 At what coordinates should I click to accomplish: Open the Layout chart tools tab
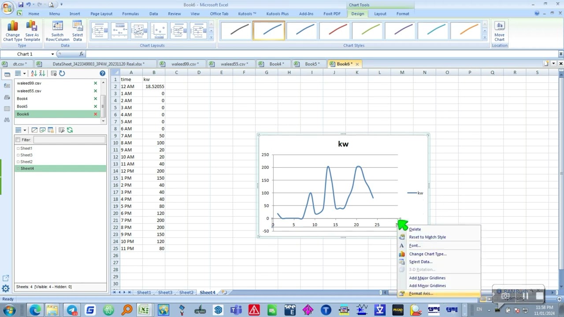(380, 14)
